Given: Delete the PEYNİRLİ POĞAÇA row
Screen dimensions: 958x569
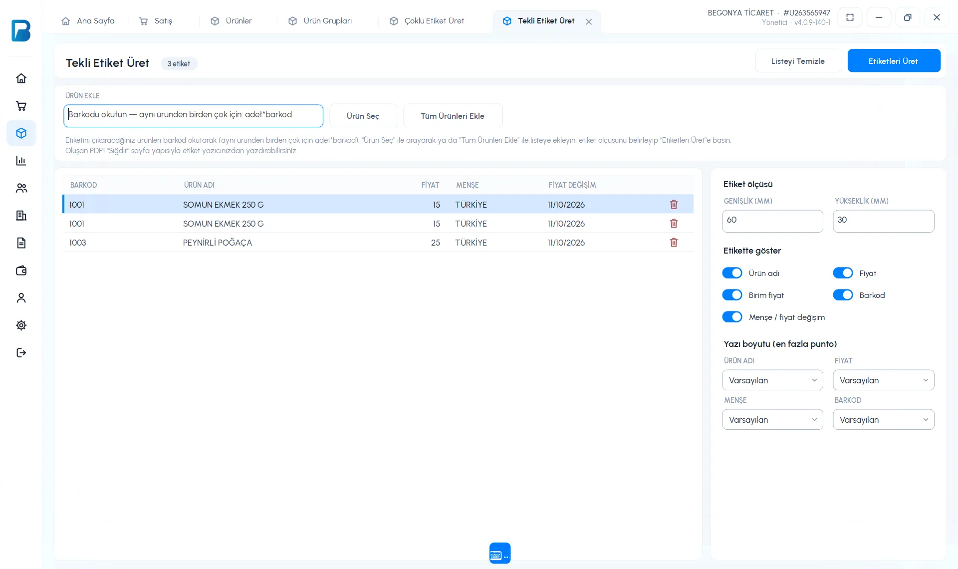Looking at the screenshot, I should [674, 243].
